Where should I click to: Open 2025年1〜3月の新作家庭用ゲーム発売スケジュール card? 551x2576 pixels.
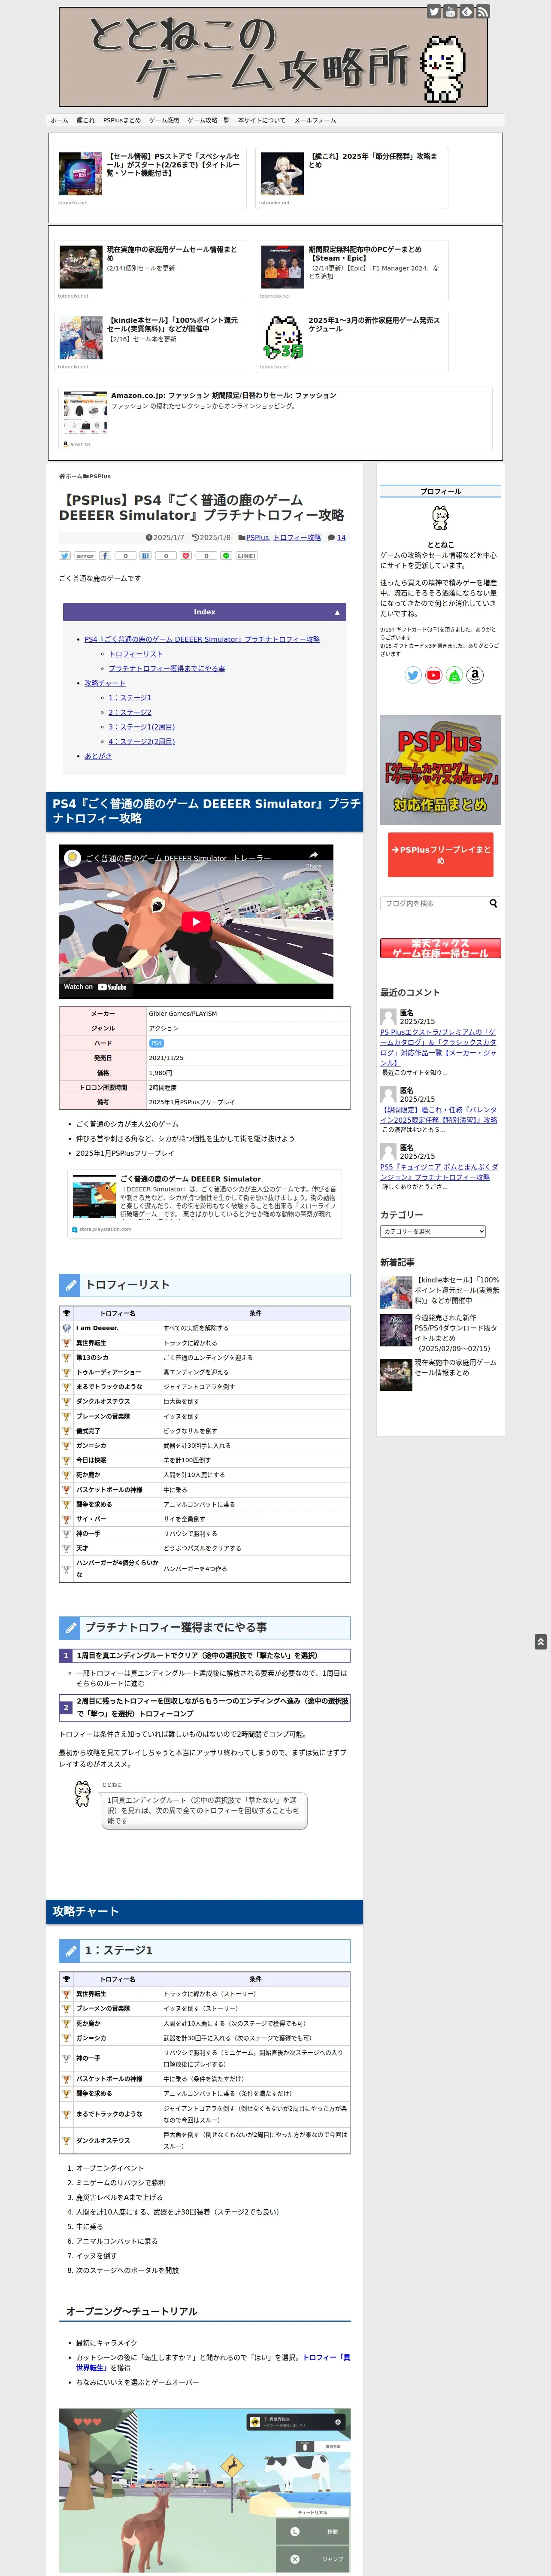pos(351,342)
